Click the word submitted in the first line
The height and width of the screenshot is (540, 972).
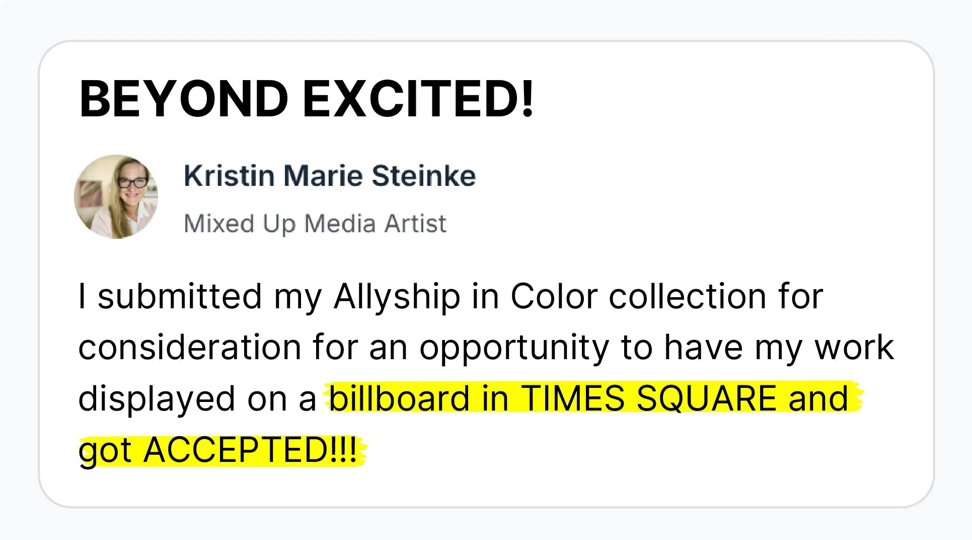(x=180, y=296)
